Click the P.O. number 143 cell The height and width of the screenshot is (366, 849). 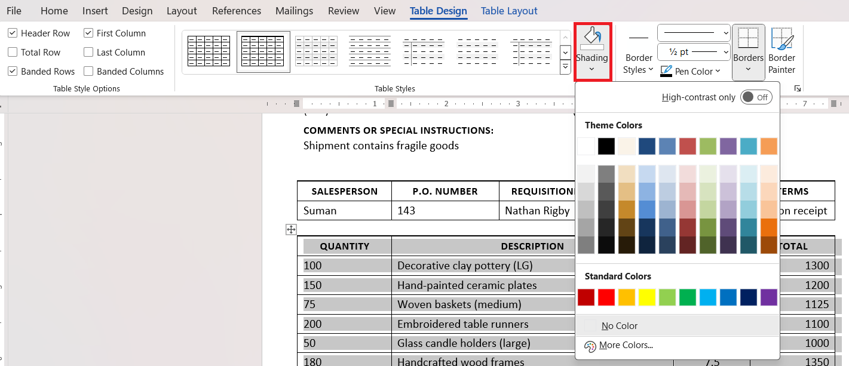445,211
